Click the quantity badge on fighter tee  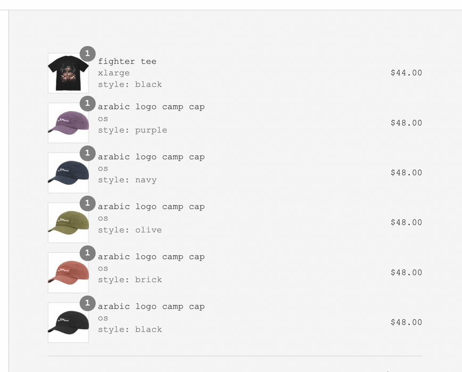87,54
